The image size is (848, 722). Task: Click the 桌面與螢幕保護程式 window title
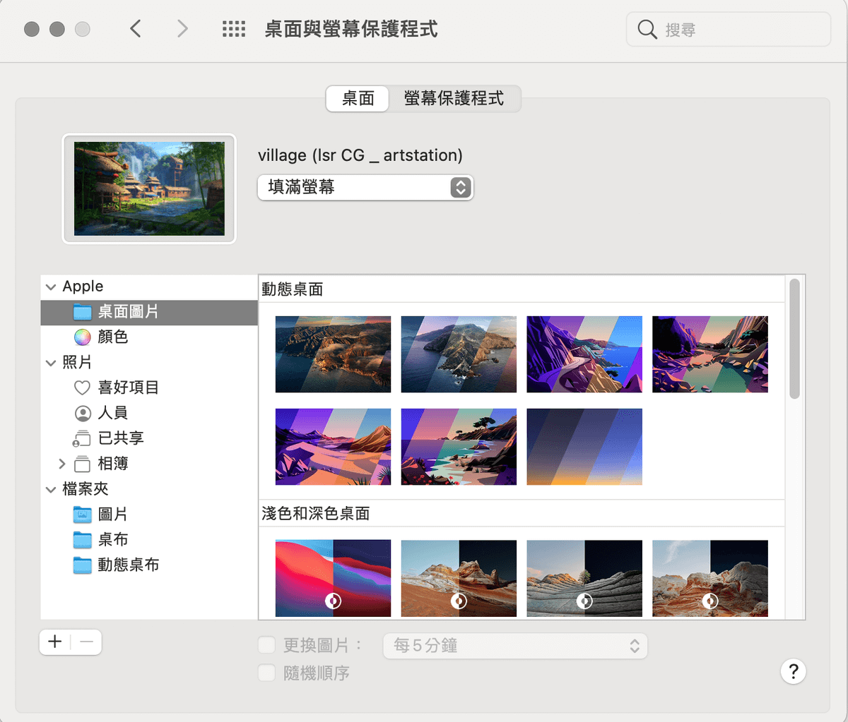pos(351,29)
